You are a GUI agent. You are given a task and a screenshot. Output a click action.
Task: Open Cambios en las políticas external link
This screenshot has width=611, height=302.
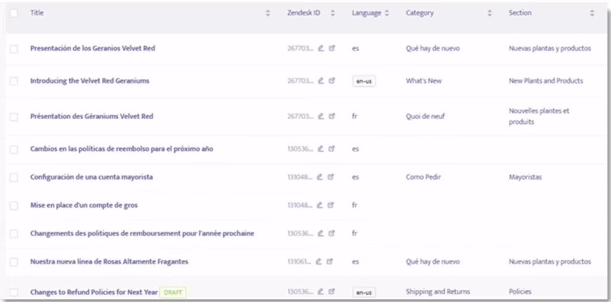point(332,149)
